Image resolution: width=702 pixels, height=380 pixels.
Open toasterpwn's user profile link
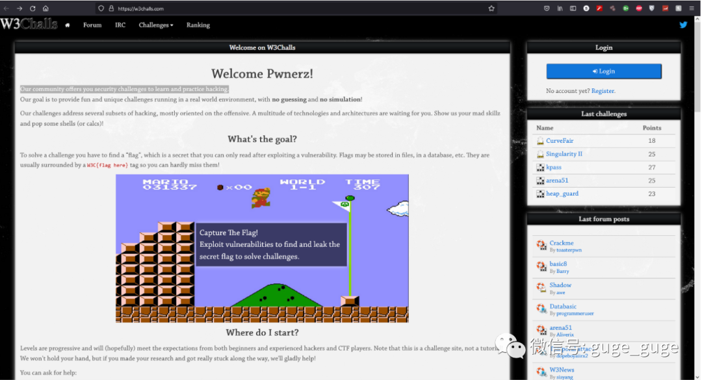click(569, 250)
